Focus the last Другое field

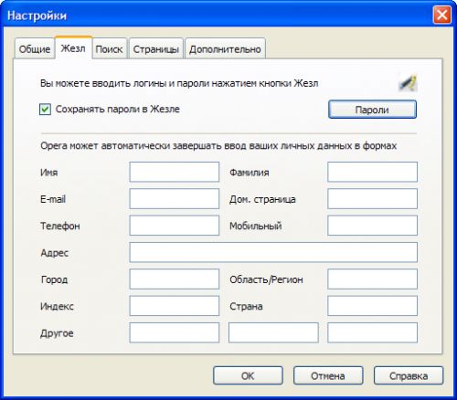click(372, 332)
